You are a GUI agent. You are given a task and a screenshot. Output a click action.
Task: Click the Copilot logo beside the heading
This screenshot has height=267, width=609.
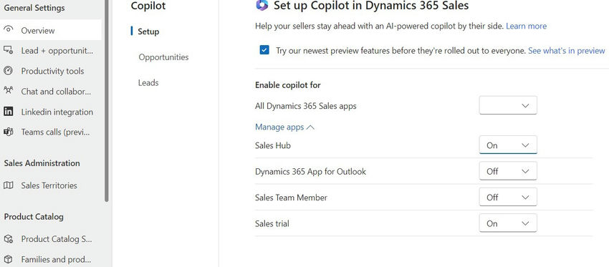click(262, 5)
